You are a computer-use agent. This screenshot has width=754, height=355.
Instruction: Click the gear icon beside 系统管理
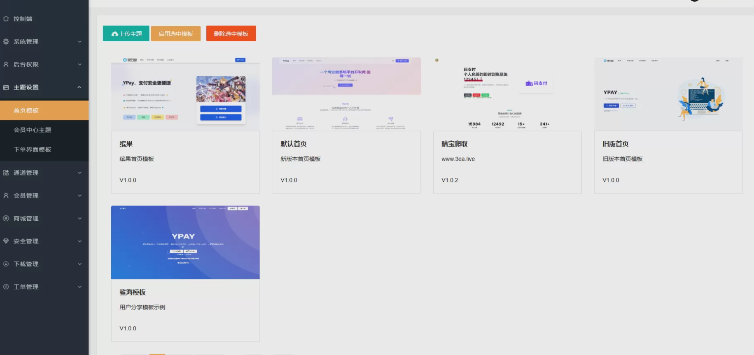pos(6,42)
